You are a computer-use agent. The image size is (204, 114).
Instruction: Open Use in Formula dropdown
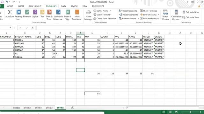(x=102, y=15)
